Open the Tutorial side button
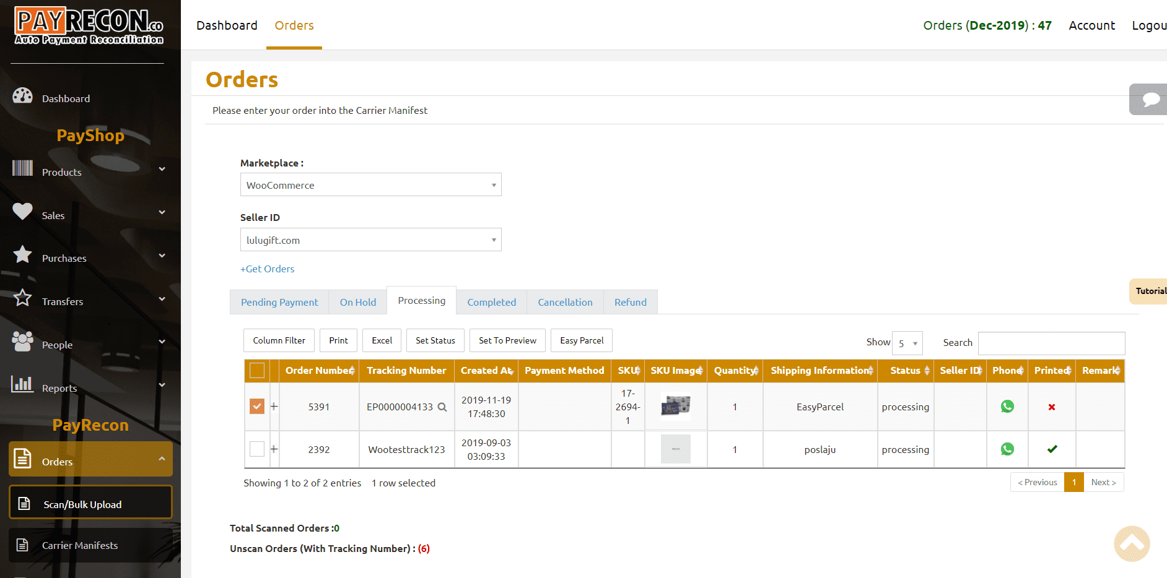The image size is (1167, 578). click(x=1149, y=291)
